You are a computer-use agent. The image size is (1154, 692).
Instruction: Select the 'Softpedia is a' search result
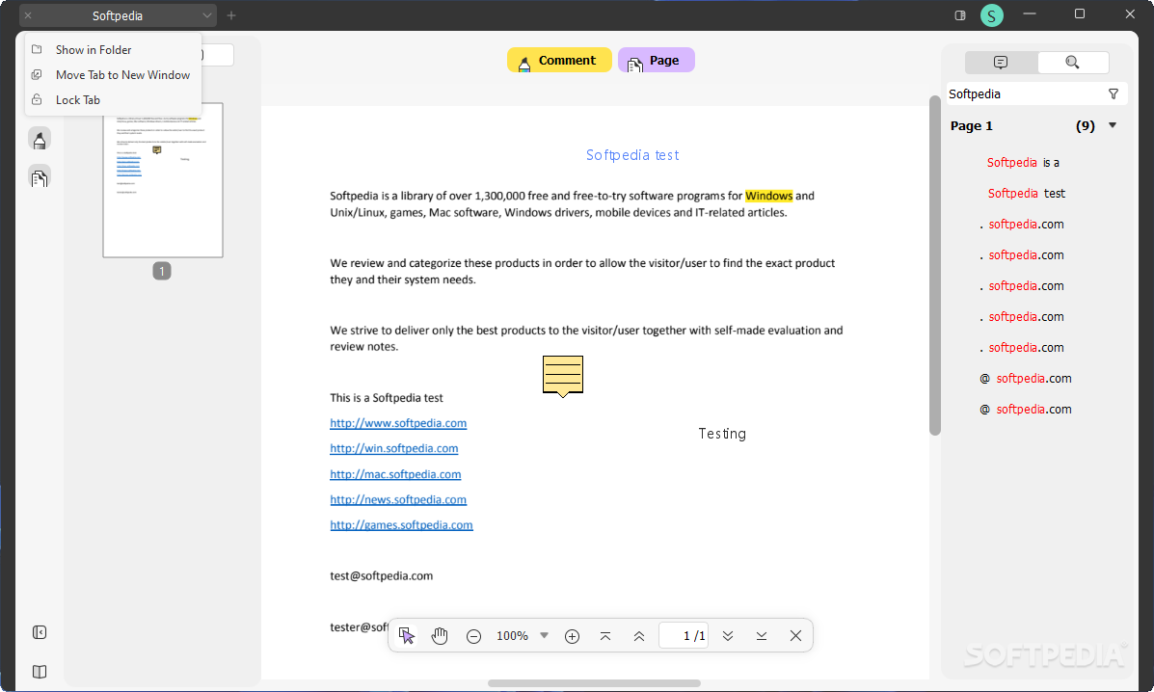(x=1023, y=163)
